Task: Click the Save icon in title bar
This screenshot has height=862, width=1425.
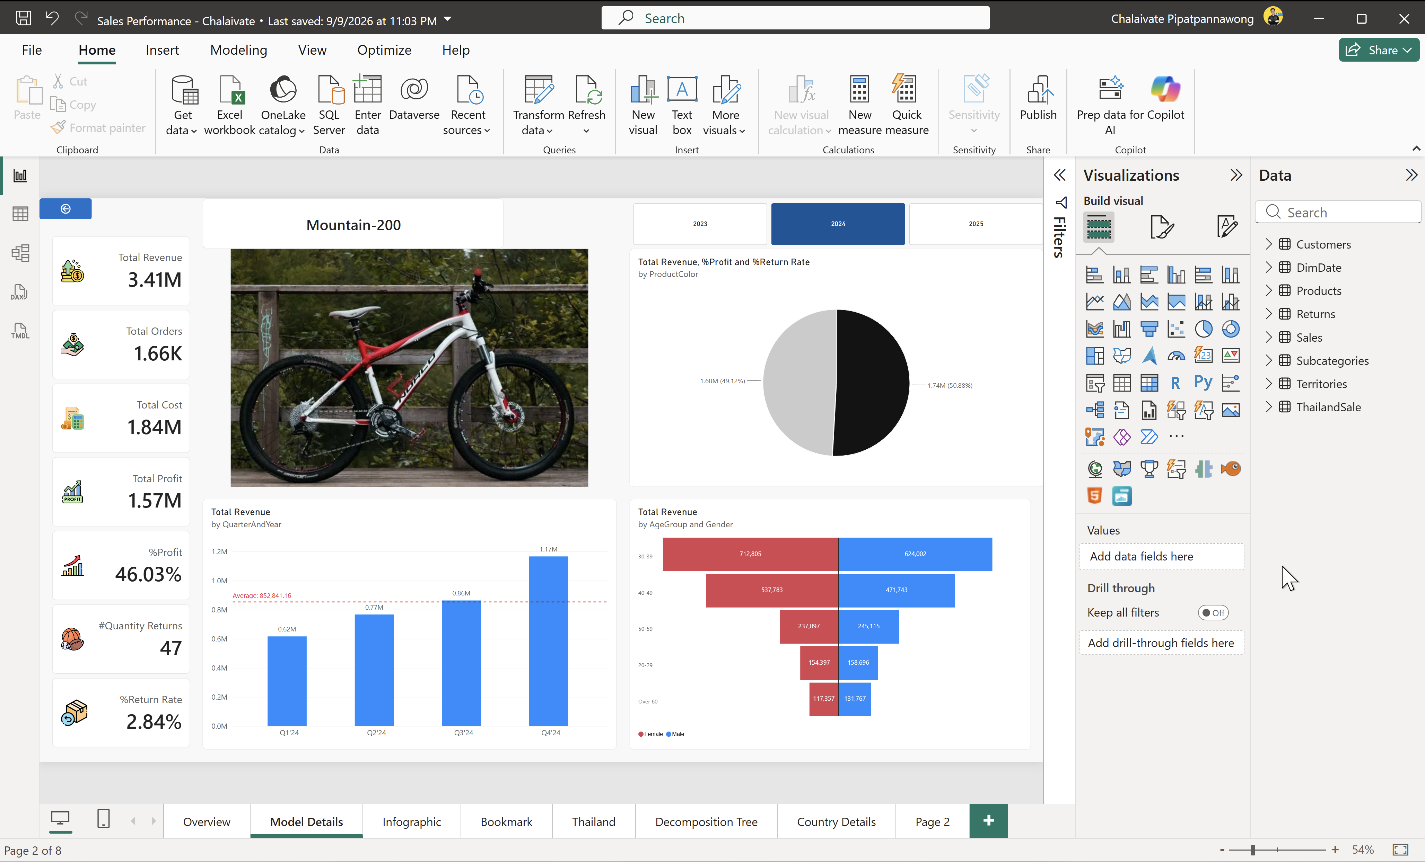Action: [x=24, y=18]
